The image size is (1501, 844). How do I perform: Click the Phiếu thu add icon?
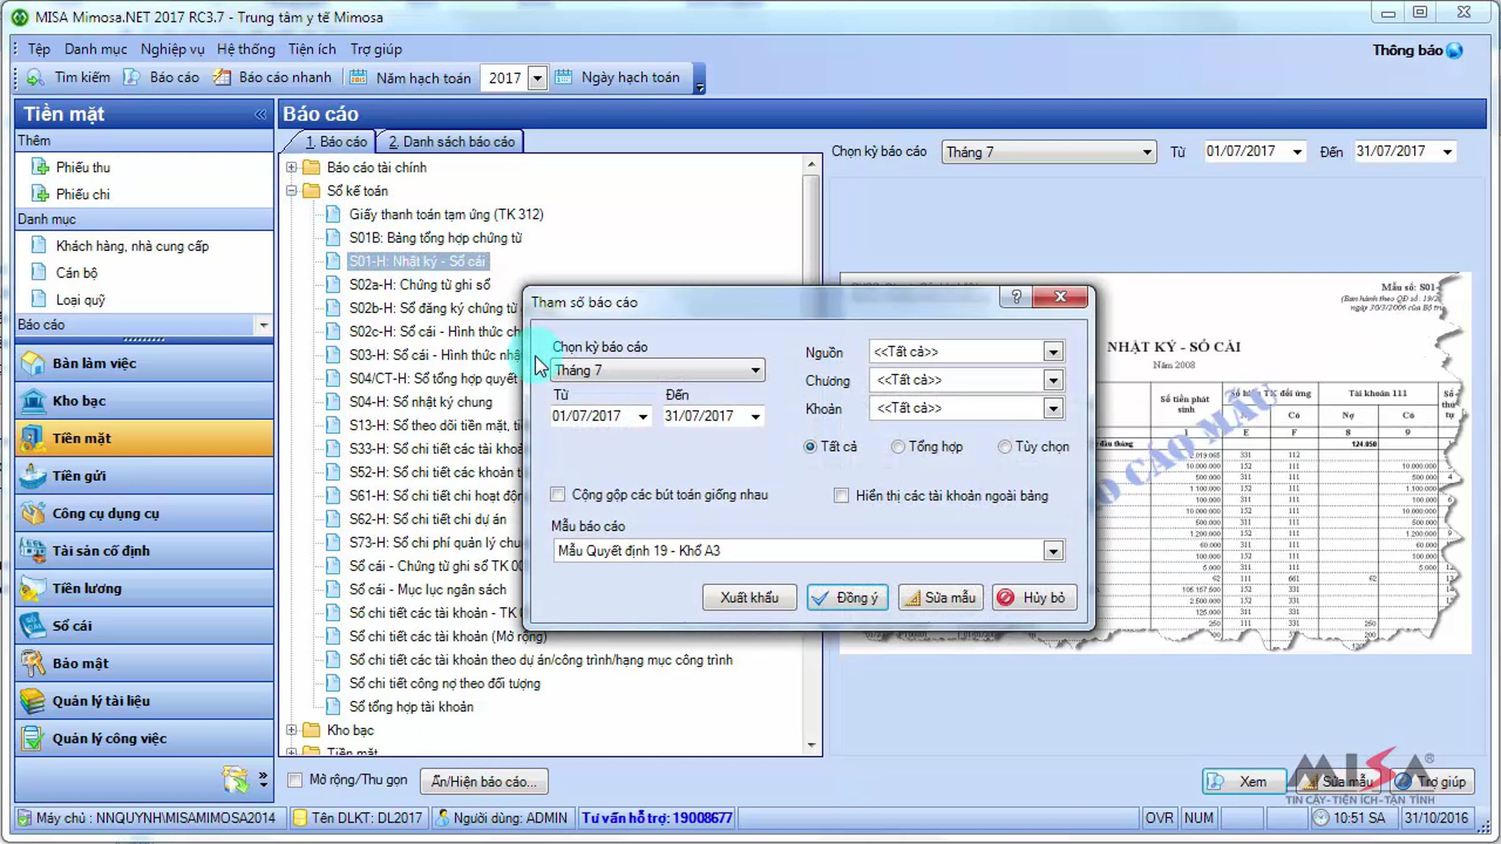pyautogui.click(x=40, y=168)
